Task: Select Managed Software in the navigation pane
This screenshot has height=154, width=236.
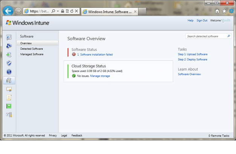Action: coord(32,54)
